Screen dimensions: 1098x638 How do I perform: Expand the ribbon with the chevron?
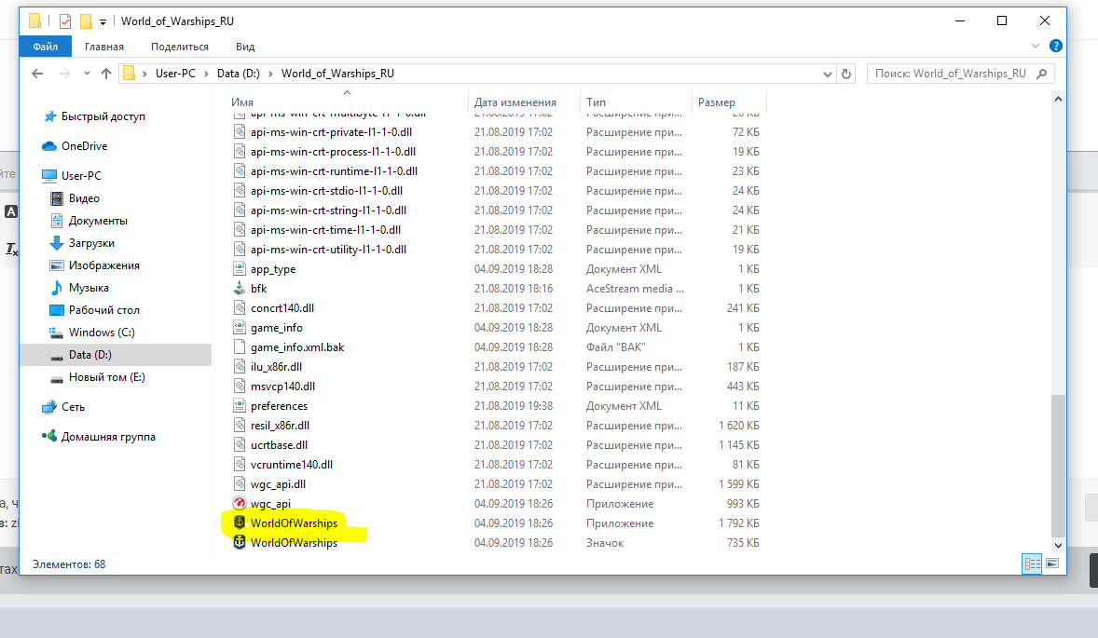pos(1036,47)
